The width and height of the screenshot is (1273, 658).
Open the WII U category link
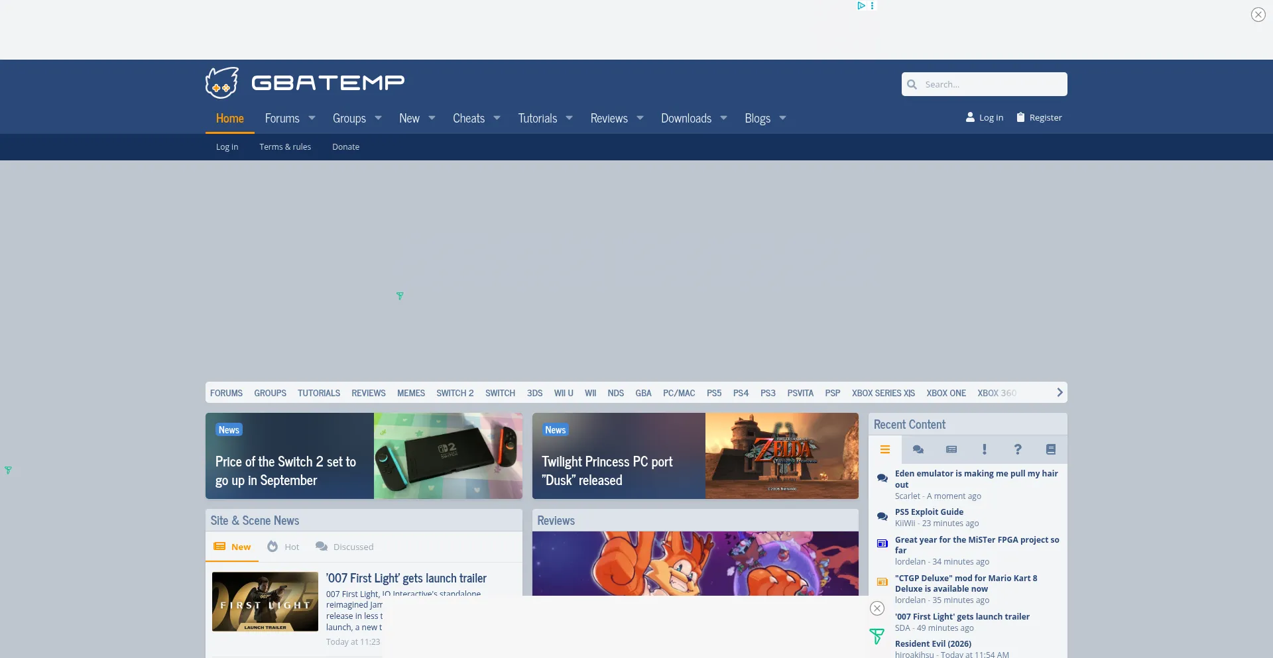(564, 393)
